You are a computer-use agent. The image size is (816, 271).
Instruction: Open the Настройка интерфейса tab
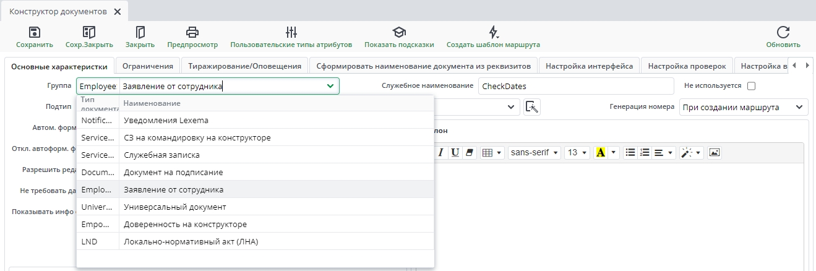(589, 66)
